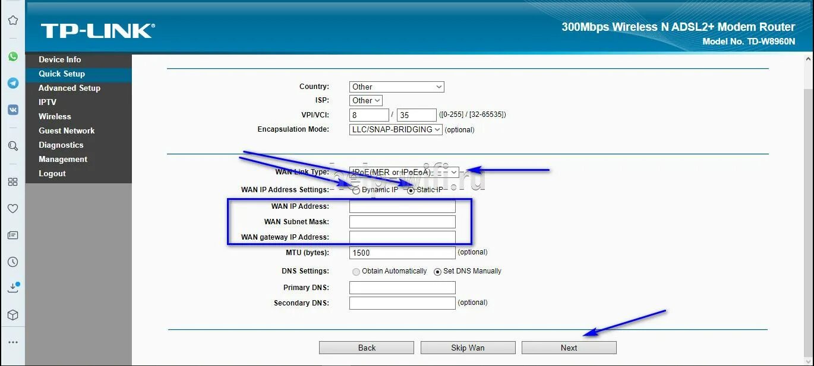
Task: Focus the Secondary DNS field
Action: tap(402, 303)
